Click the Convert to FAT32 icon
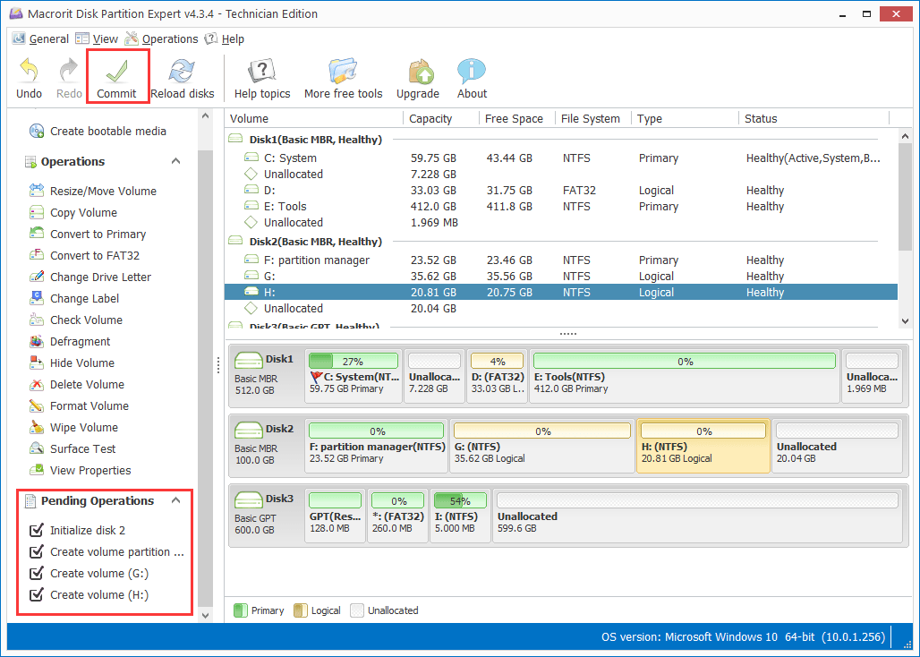Screen dimensions: 920x657 [37, 255]
